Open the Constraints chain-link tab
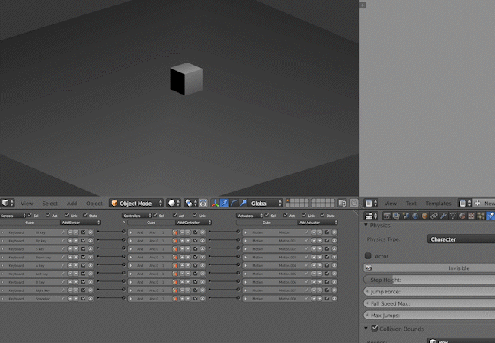Viewport: 495px width, 343px height. (x=434, y=216)
